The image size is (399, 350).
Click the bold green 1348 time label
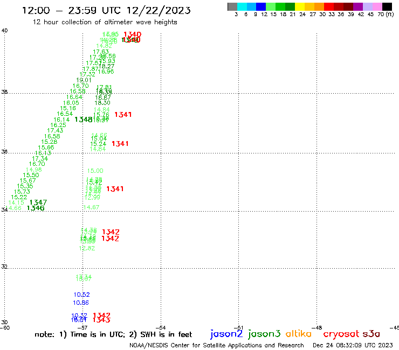pyautogui.click(x=84, y=120)
